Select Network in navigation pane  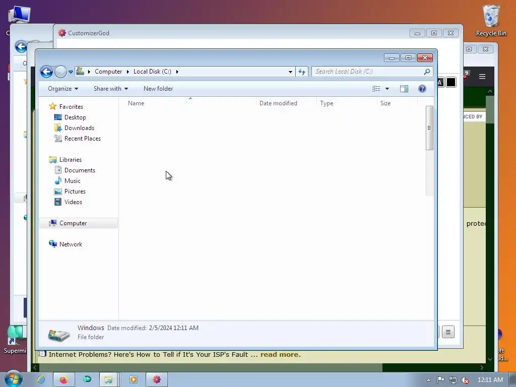coord(71,244)
